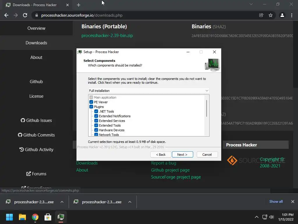Open SourceForge project page link
Image resolution: width=298 pixels, height=224 pixels.
[176, 177]
